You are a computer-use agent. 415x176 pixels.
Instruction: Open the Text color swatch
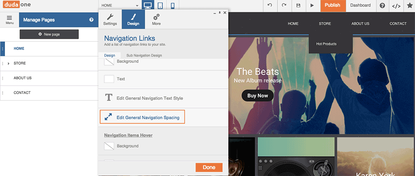[109, 79]
